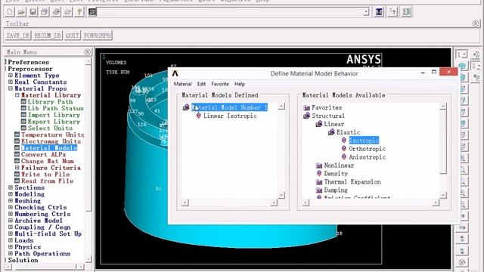Viewport: 484px width, 272px height.
Task: Click the command prompt keyboard icon
Action: (92, 12)
